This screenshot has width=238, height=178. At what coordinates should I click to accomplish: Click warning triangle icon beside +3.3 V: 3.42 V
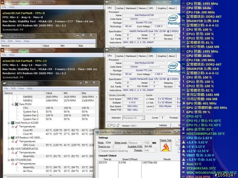[x=183, y=142]
